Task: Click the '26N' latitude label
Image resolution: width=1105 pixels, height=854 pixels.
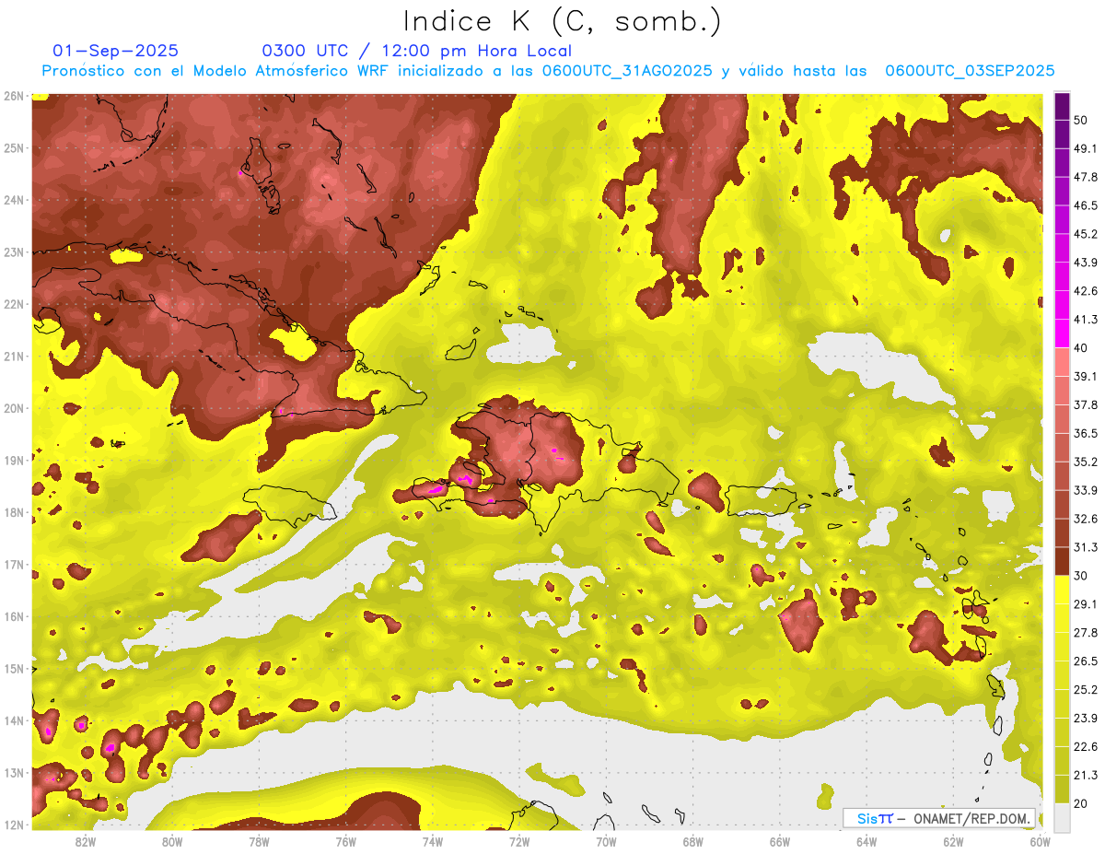Action: click(14, 96)
